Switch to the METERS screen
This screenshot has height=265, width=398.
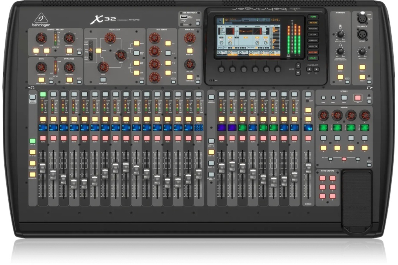[313, 23]
